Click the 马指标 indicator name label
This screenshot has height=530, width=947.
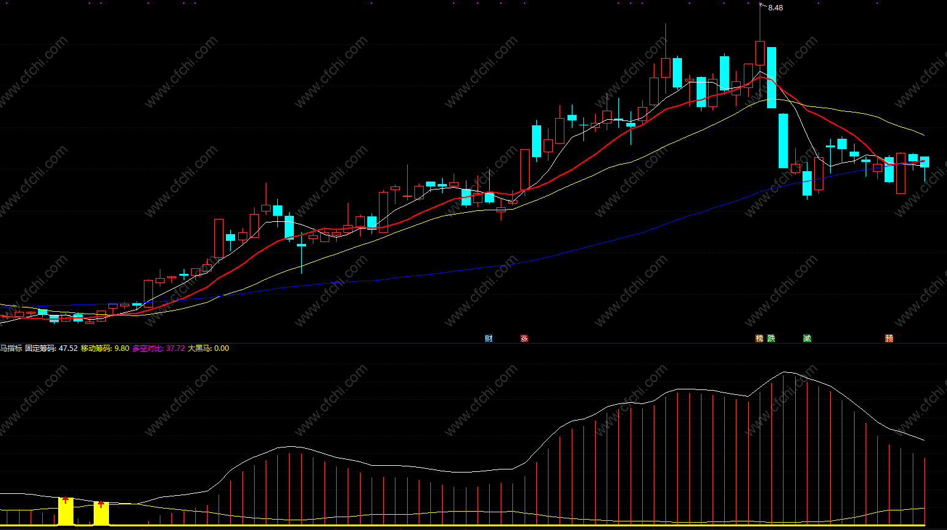click(11, 348)
